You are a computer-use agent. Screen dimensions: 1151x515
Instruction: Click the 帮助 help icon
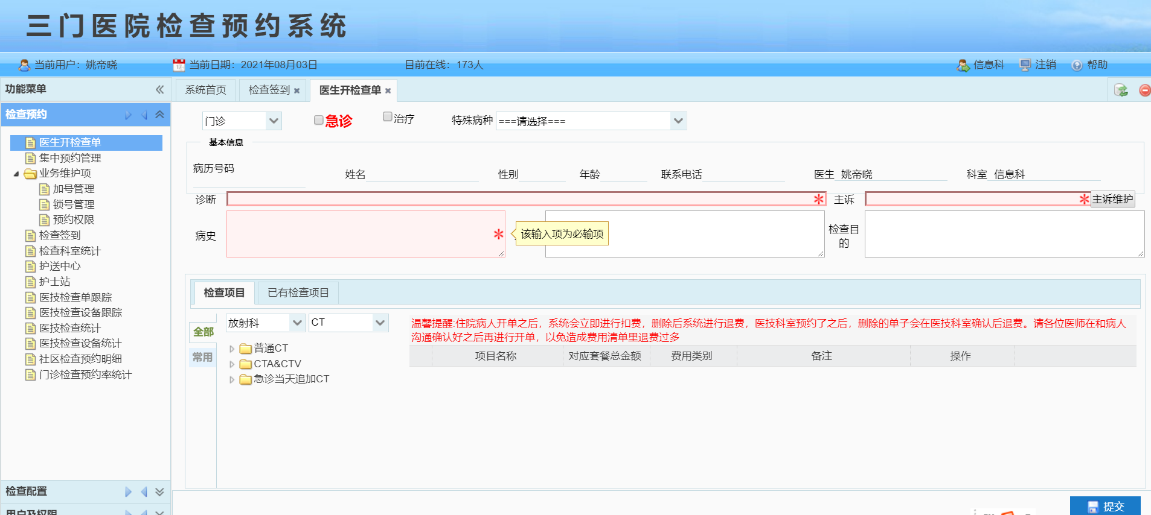[1077, 65]
